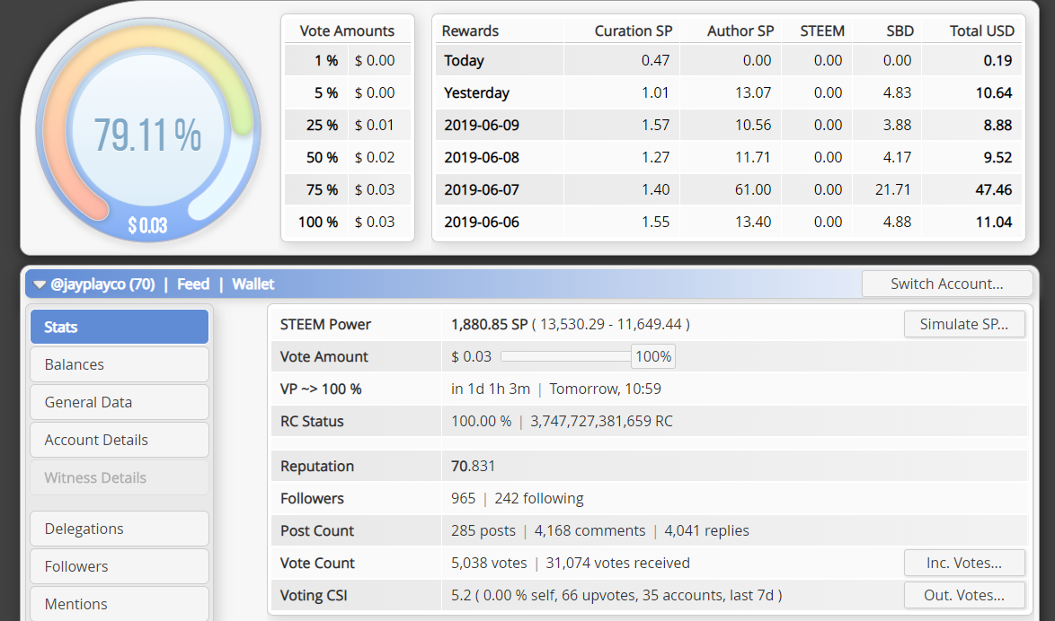Open Account Details tab
1055x621 pixels.
[x=120, y=440]
